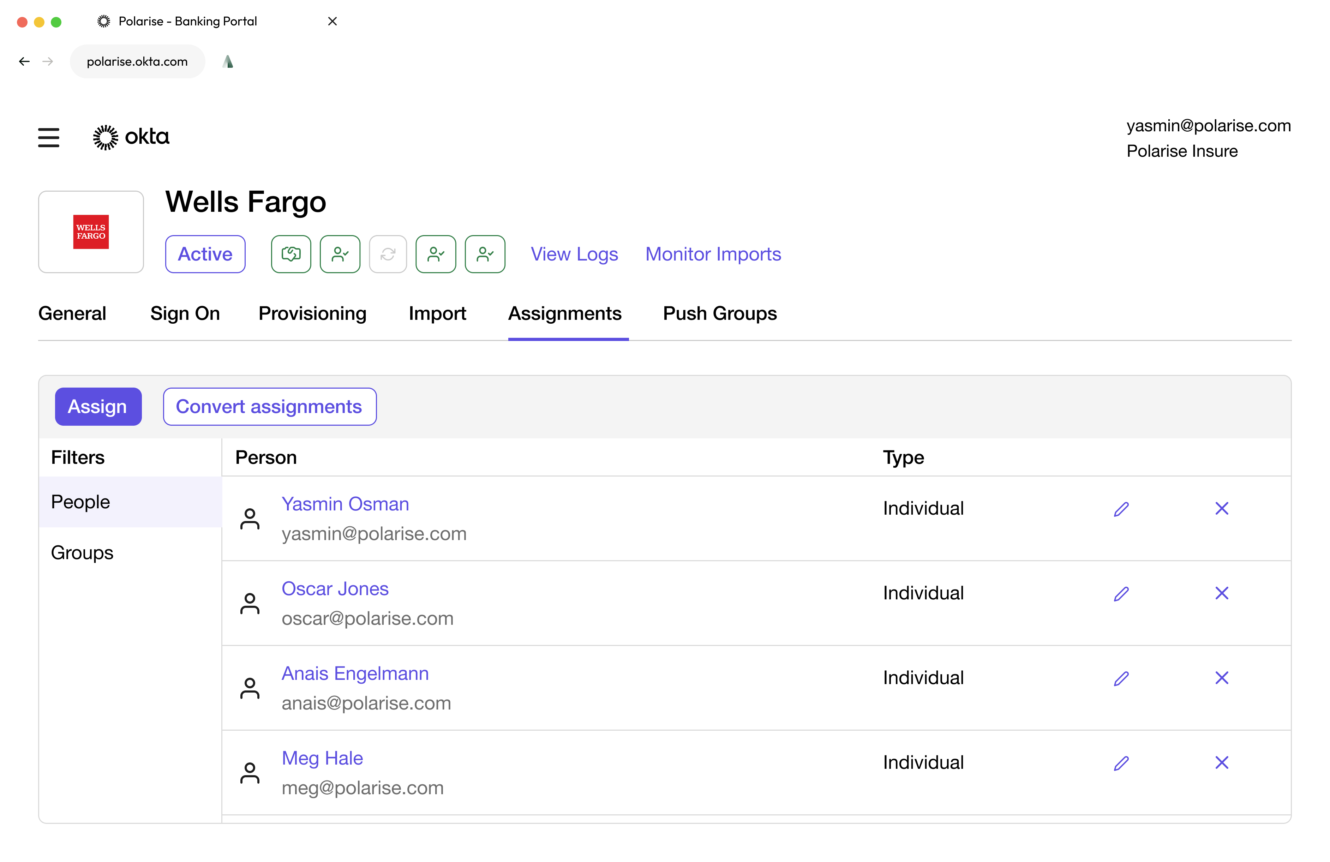Click the Person column header
The height and width of the screenshot is (862, 1330).
click(x=266, y=457)
